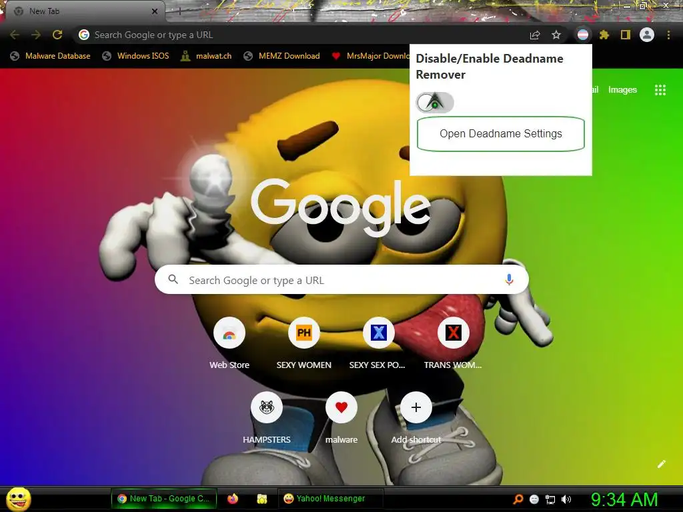Click the smiley face tray icon
This screenshot has width=683, height=512.
click(534, 499)
